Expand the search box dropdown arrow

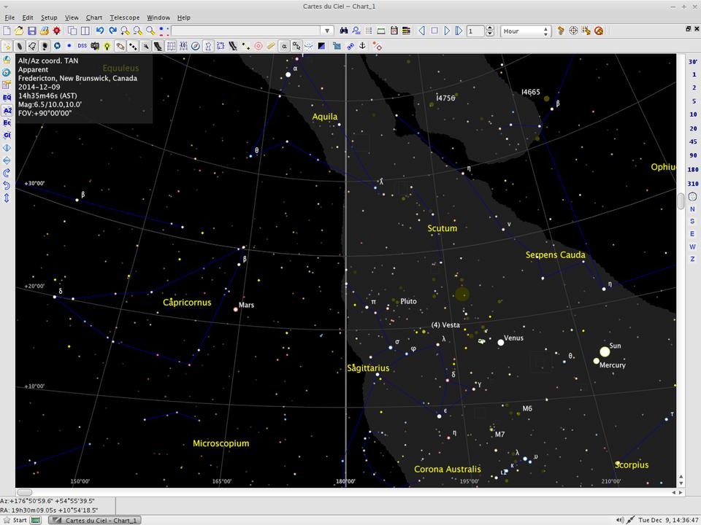click(x=327, y=31)
